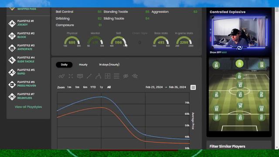Click the In game stats 2299 gauge

(184, 40)
